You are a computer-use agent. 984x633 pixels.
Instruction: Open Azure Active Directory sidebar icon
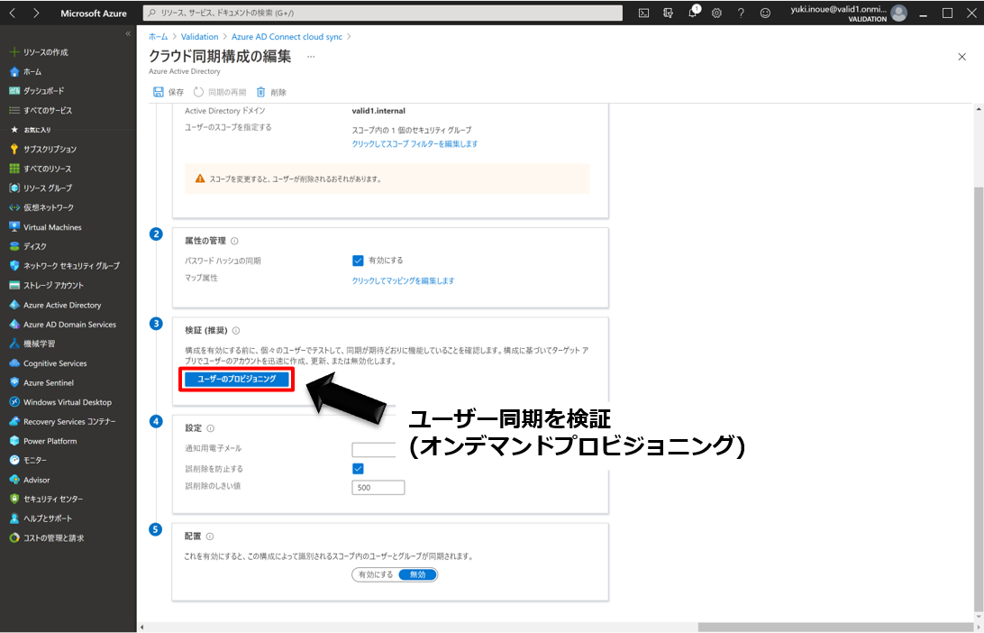point(14,305)
